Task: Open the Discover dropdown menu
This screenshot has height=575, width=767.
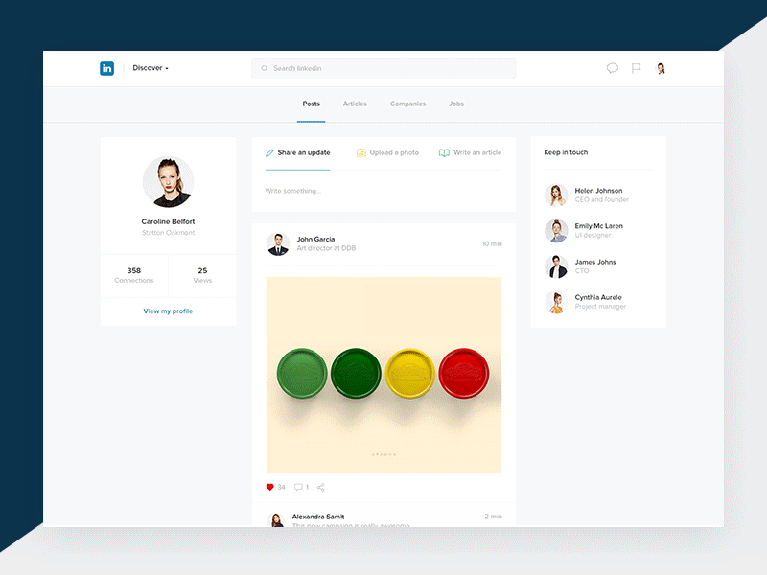Action: [x=151, y=68]
